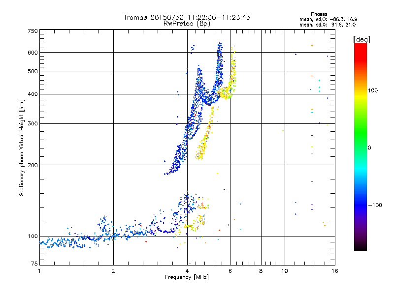This screenshot has height=295, width=394.
Task: Click the blue region near -100 on the colorbar
Action: point(361,205)
